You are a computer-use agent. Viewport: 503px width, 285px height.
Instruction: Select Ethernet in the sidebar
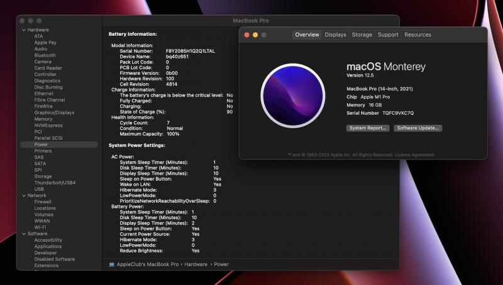[44, 94]
